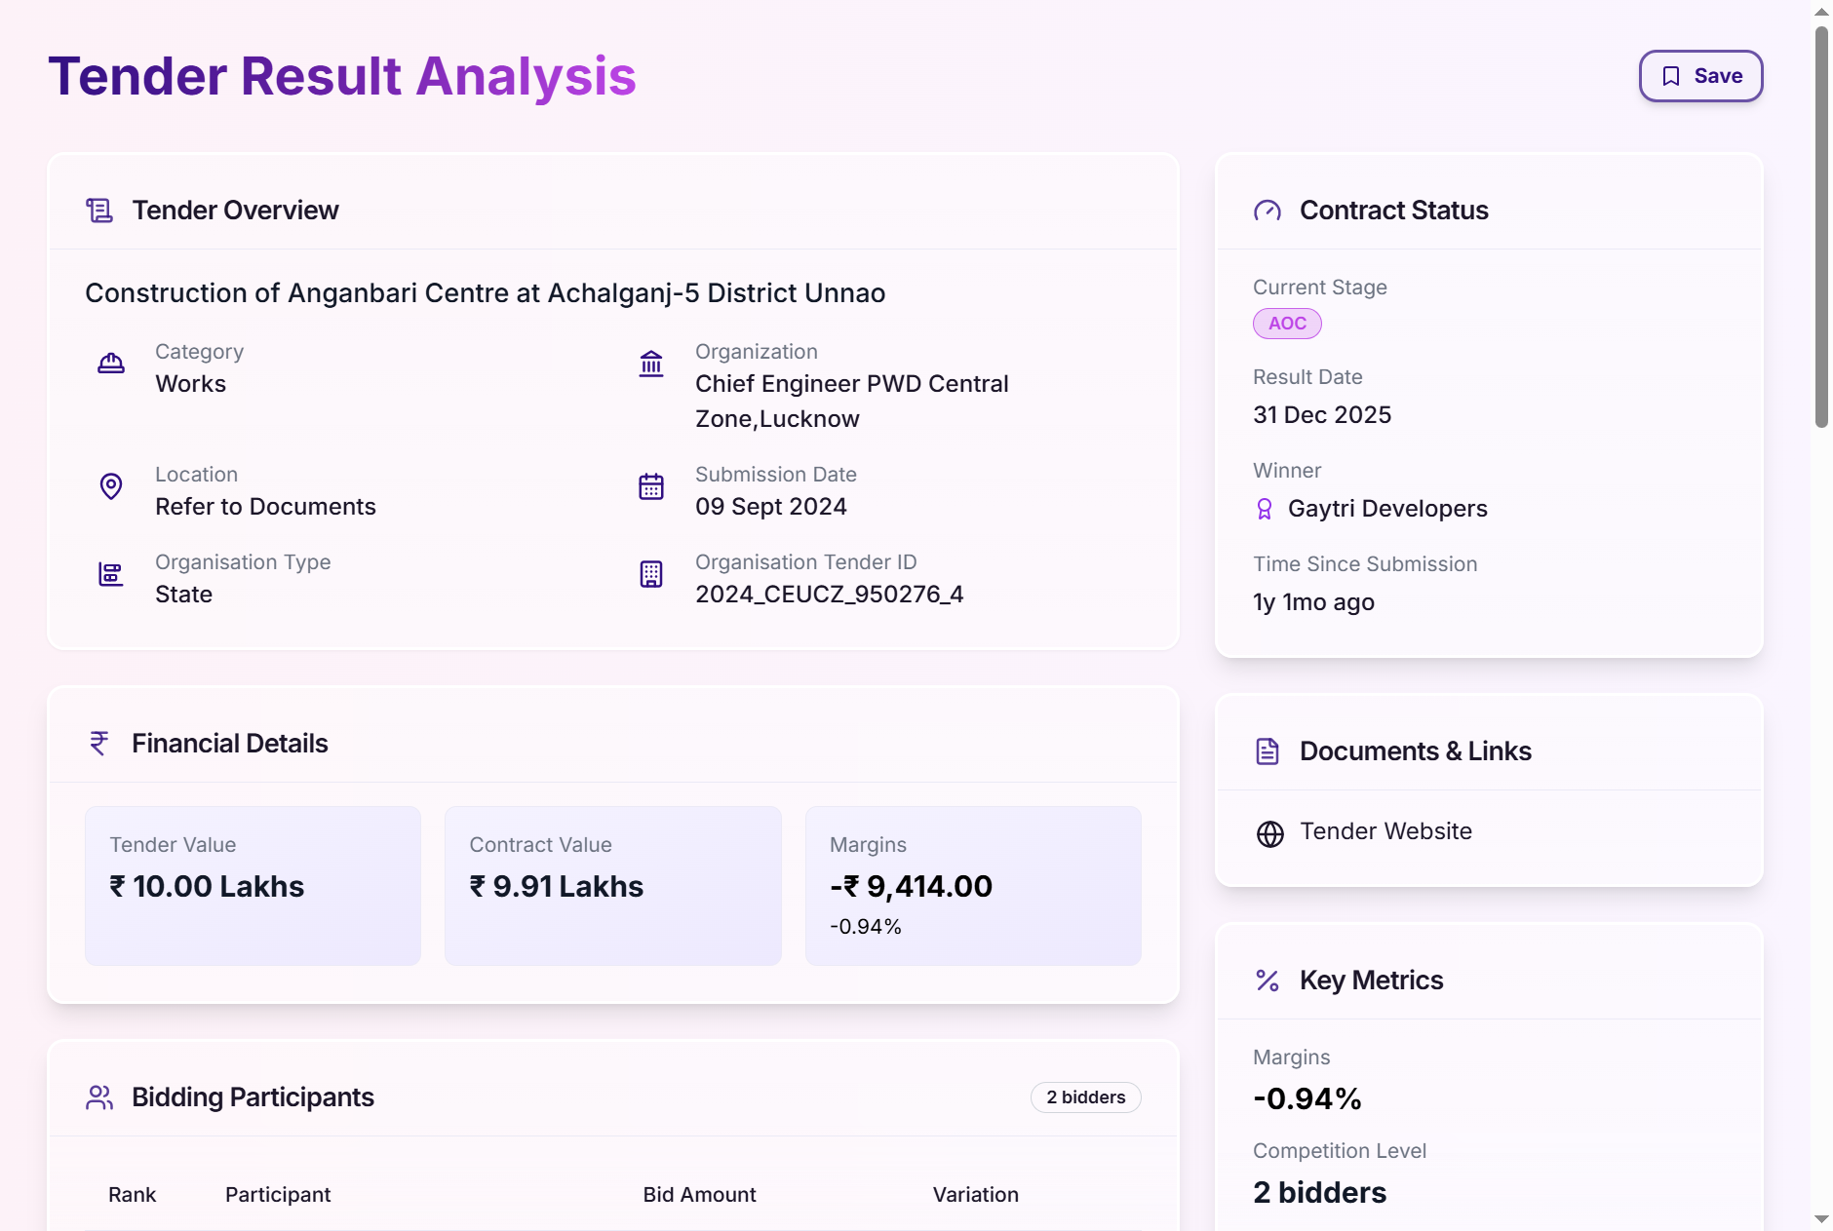Viewport: 1833px width, 1231px height.
Task: Click the percent icon beside Key Metrics
Action: pyautogui.click(x=1267, y=981)
